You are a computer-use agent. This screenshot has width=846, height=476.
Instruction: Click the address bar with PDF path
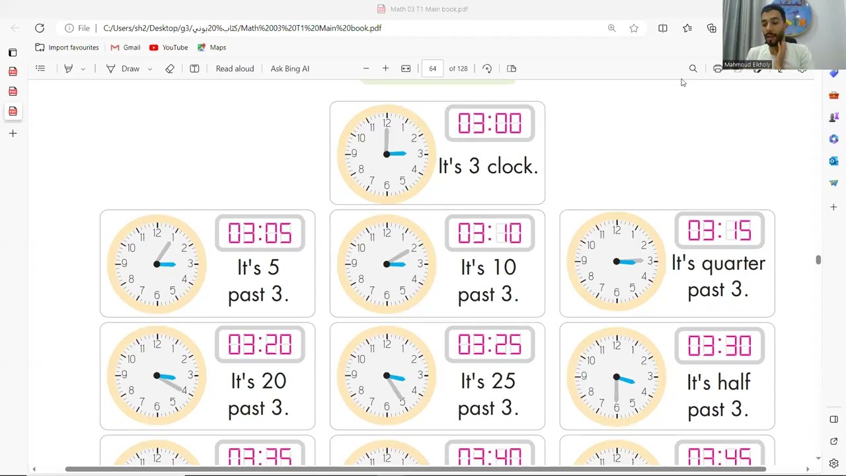242,28
